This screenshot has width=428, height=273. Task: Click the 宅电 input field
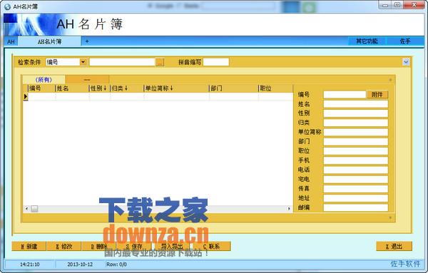356,179
